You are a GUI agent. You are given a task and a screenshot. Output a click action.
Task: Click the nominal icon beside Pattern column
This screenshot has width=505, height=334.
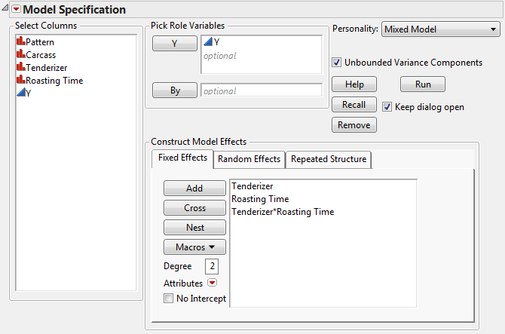(20, 42)
